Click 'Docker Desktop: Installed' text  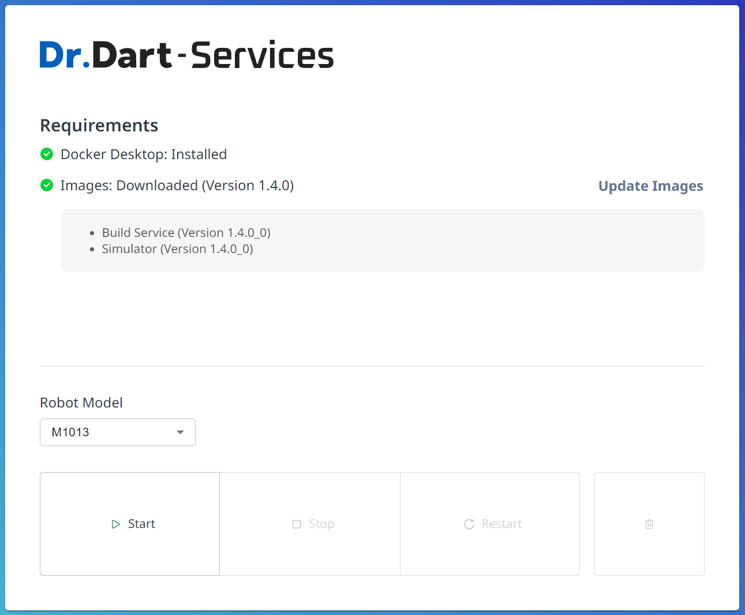[144, 154]
